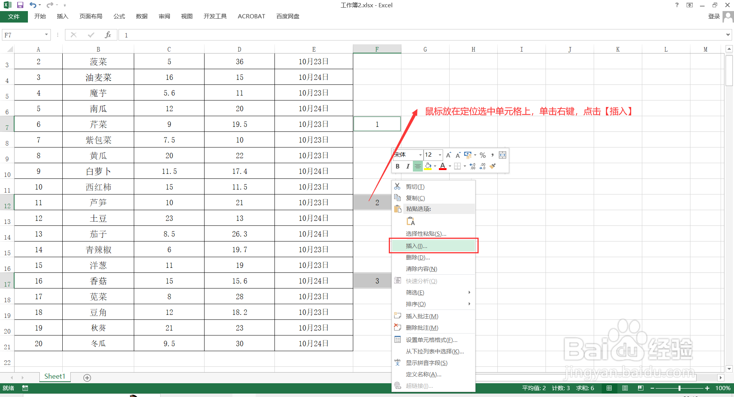This screenshot has width=734, height=397.
Task: Open the fill color dropdown arrow
Action: tap(435, 166)
